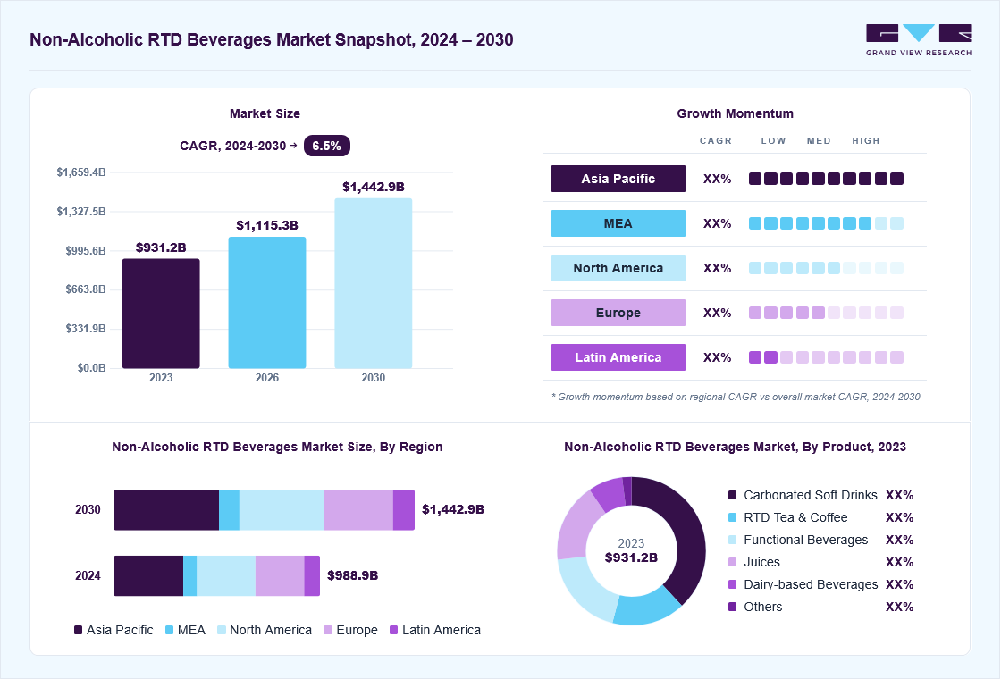Click the XX% CAGR value for Asia Pacific
1001x679 pixels.
717,180
